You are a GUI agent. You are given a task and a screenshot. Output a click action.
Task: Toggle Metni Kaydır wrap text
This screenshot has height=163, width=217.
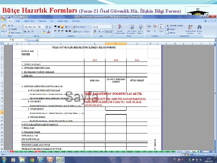click(x=79, y=27)
